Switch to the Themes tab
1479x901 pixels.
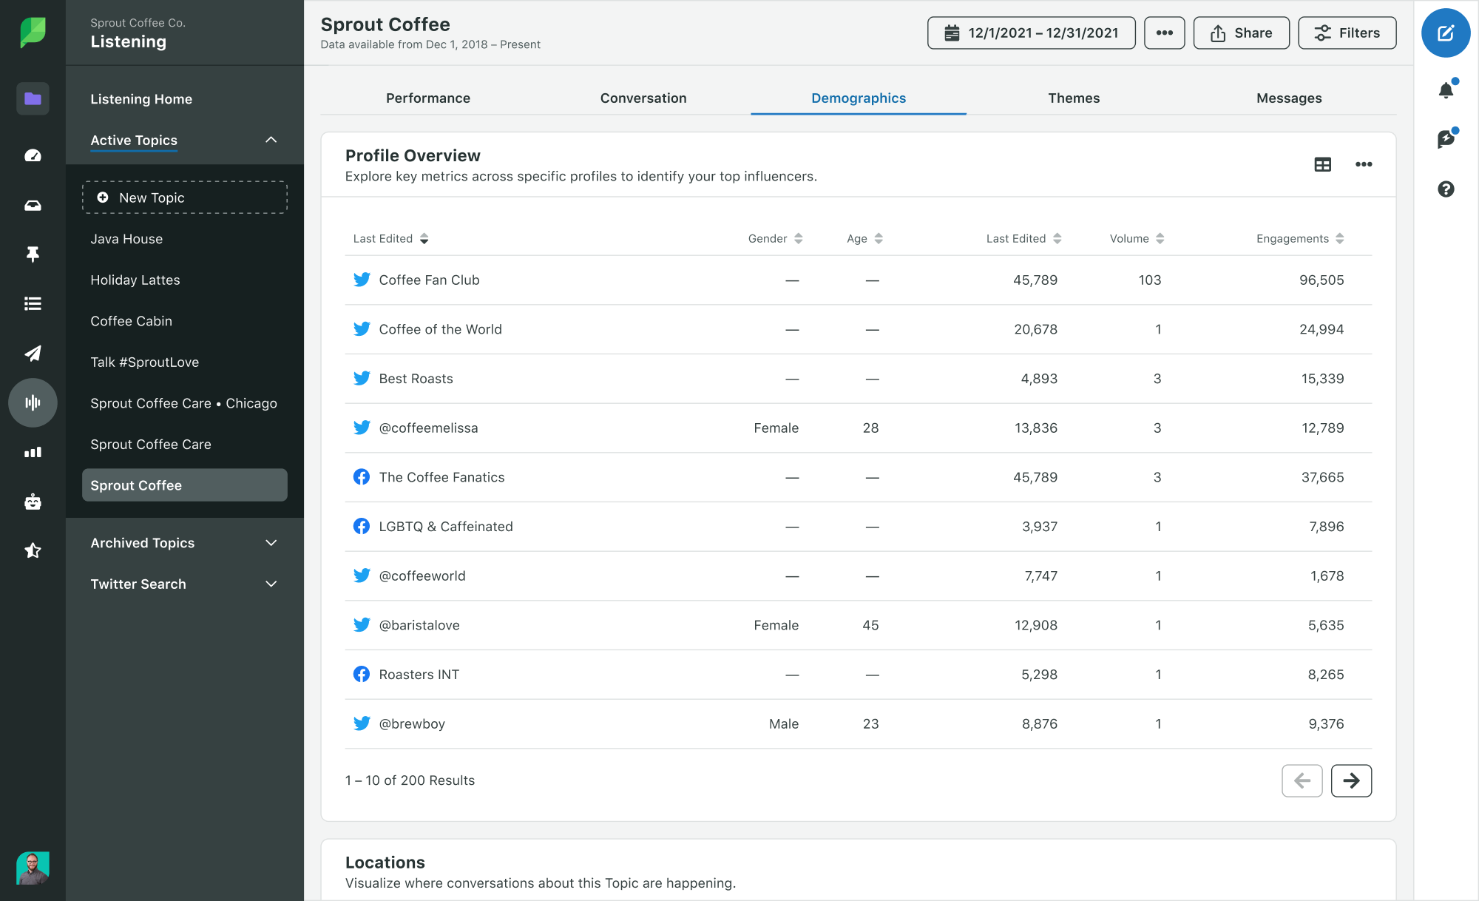[x=1073, y=97]
